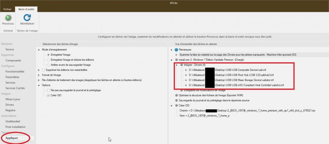Viewport: 329px width, 144px height.
Task: Open the Services Cachés page
Action: point(15,88)
